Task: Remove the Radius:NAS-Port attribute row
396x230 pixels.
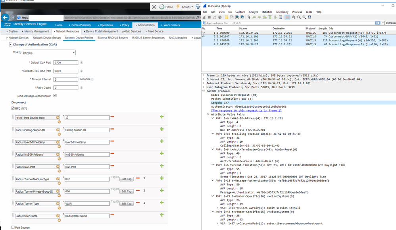Action: click(112, 166)
